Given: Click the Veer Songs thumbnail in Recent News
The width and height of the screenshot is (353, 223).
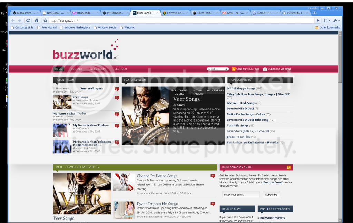Looking at the screenshot, I should (62, 102).
